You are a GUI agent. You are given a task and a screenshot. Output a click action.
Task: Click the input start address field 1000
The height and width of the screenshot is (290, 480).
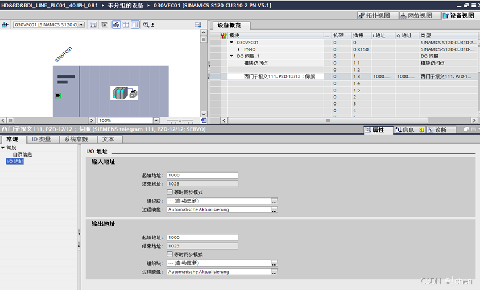(202, 175)
